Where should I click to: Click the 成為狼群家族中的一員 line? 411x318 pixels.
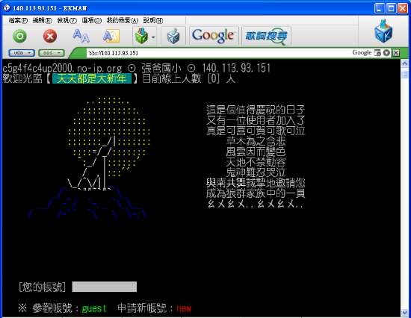pyautogui.click(x=256, y=193)
